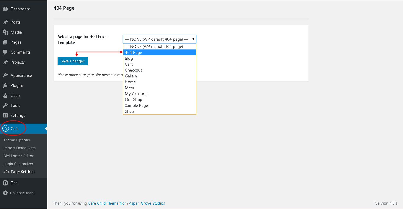
Task: Click the Comments speech bubble icon
Action: tap(5, 52)
